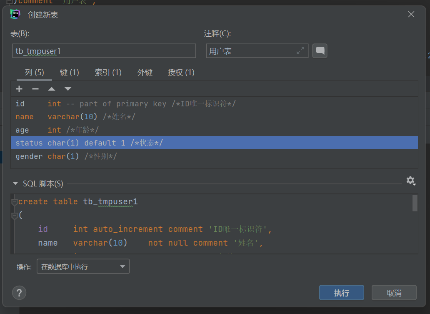The height and width of the screenshot is (314, 430).
Task: Click the SQL script vertical scrollbar
Action: point(415,203)
